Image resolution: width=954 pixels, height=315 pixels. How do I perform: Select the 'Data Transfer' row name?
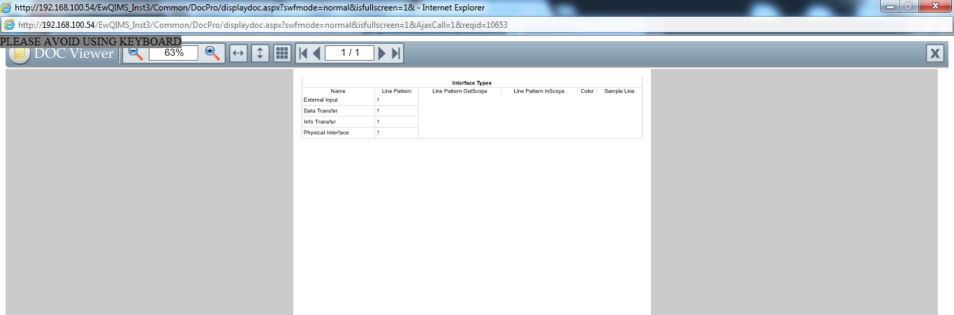(321, 111)
